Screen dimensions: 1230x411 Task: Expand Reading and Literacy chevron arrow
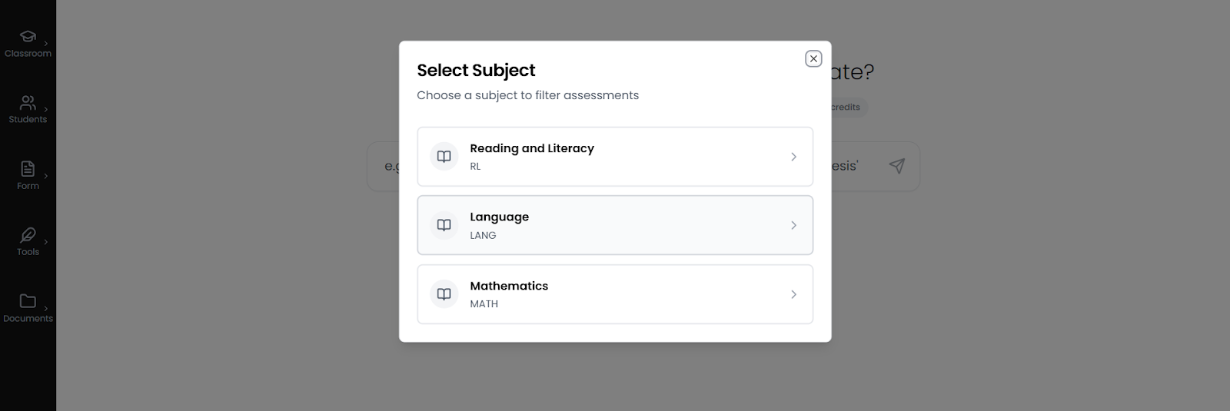pos(793,157)
